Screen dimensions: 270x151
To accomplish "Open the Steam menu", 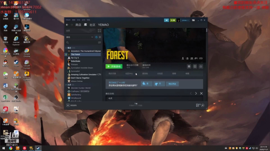I will point(68,20).
